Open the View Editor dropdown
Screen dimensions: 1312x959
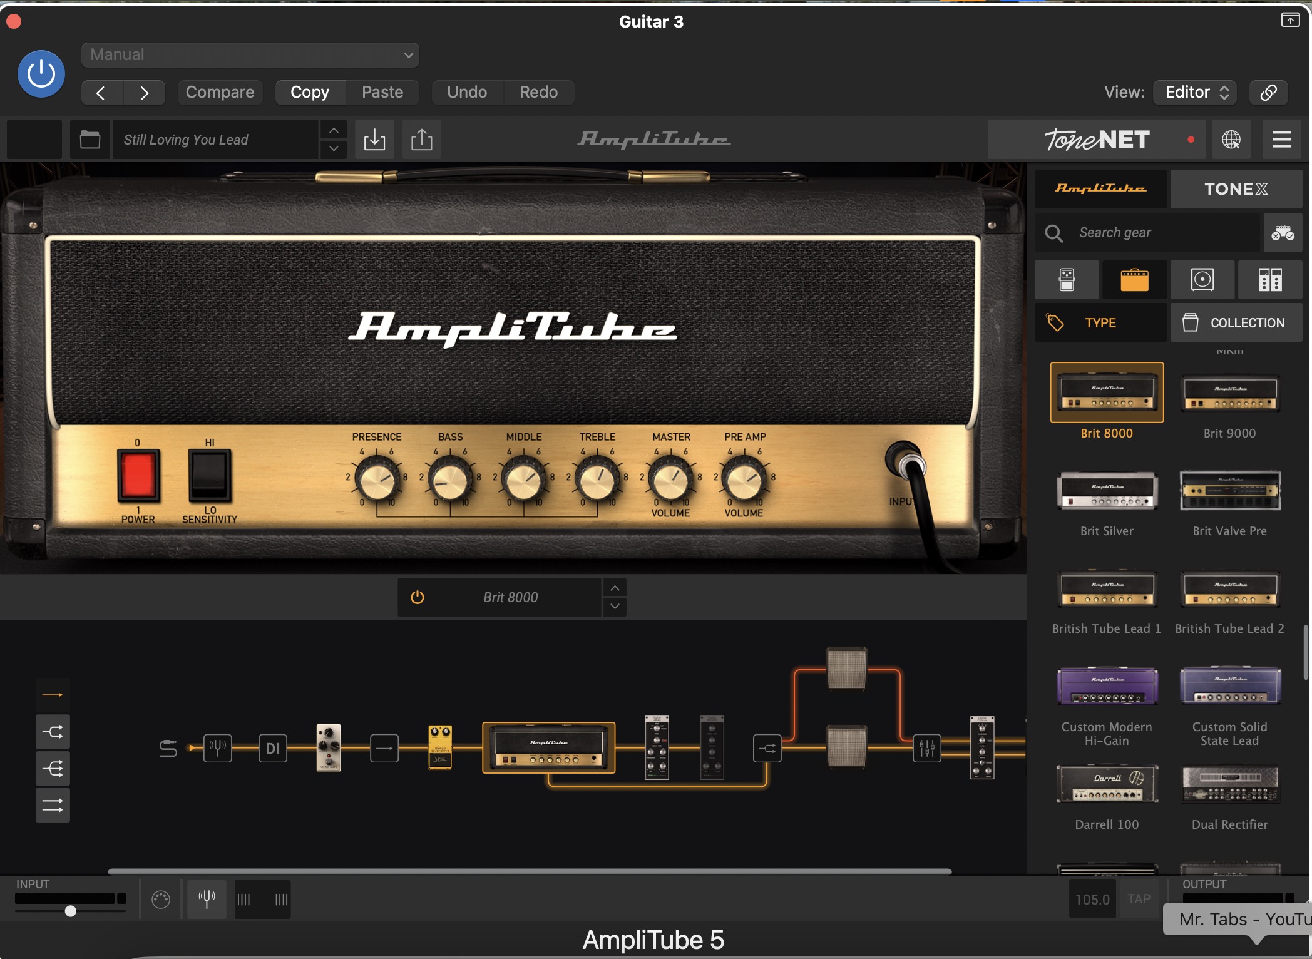(x=1196, y=92)
